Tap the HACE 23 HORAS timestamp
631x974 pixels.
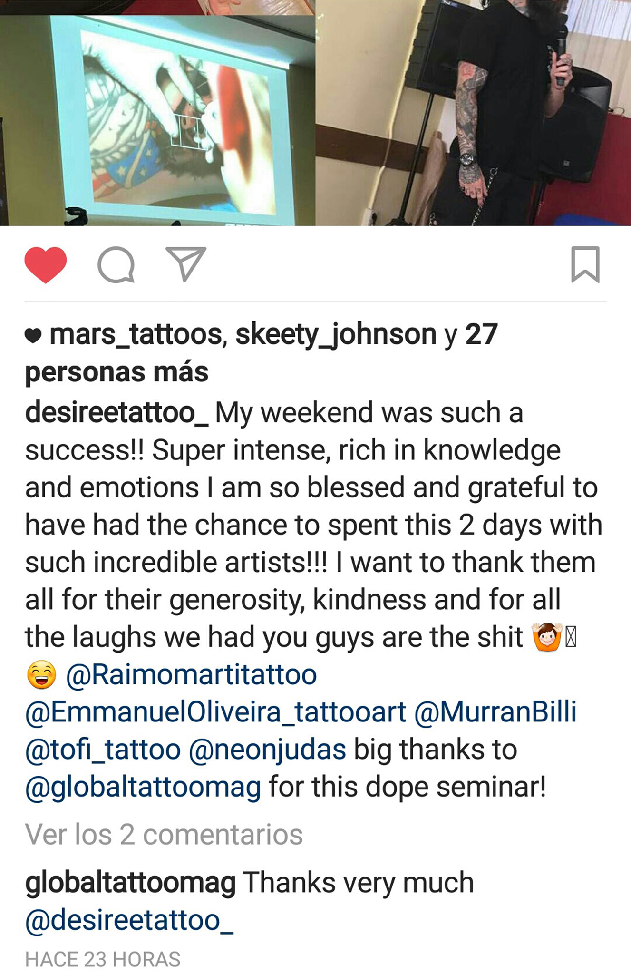click(x=103, y=959)
